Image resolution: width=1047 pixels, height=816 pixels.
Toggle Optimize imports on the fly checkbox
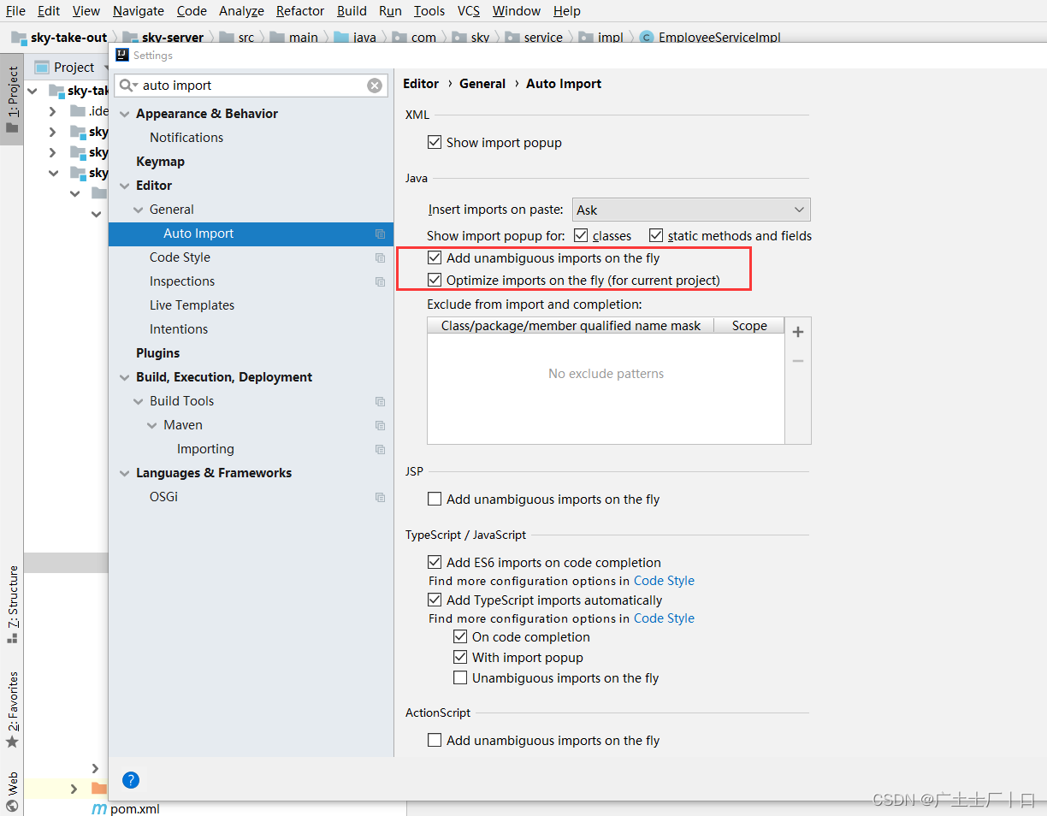coord(435,280)
